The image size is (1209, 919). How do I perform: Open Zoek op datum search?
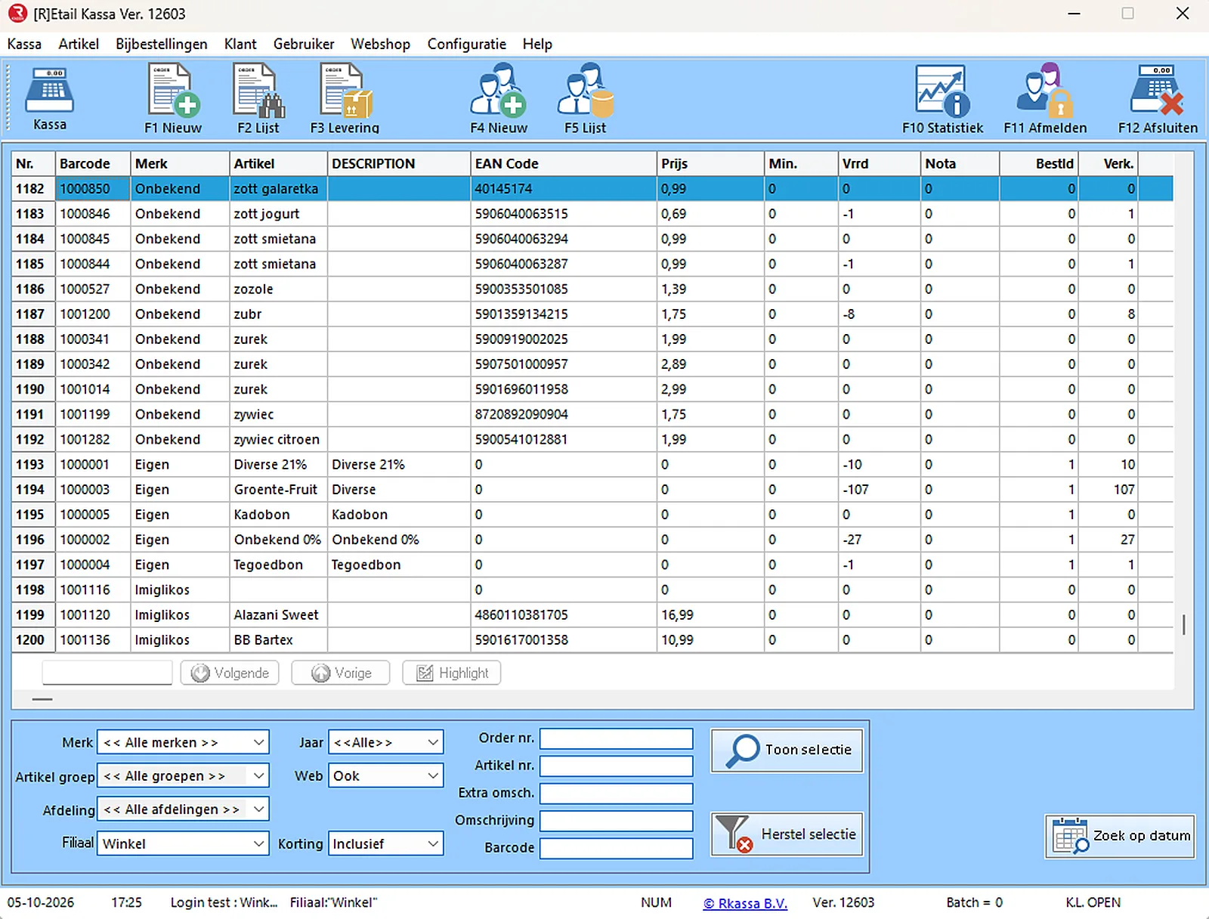[1120, 836]
